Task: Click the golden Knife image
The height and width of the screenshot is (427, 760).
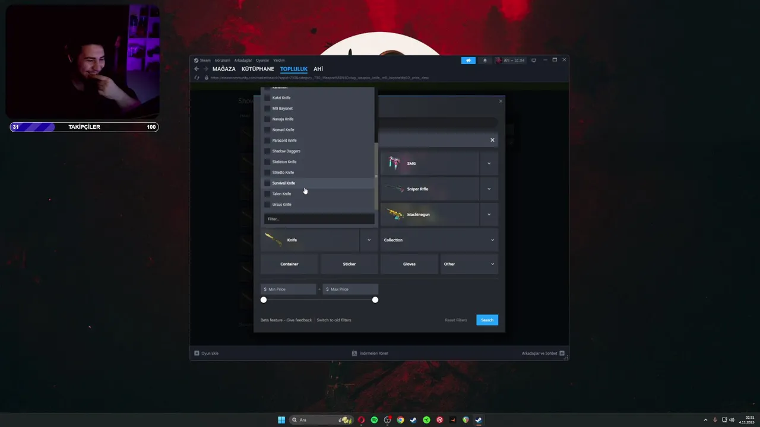Action: click(274, 240)
